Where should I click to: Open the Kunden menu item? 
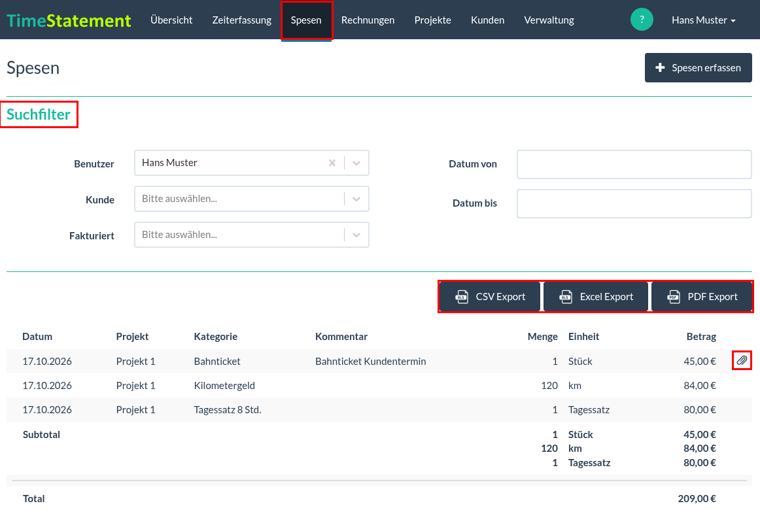point(487,20)
